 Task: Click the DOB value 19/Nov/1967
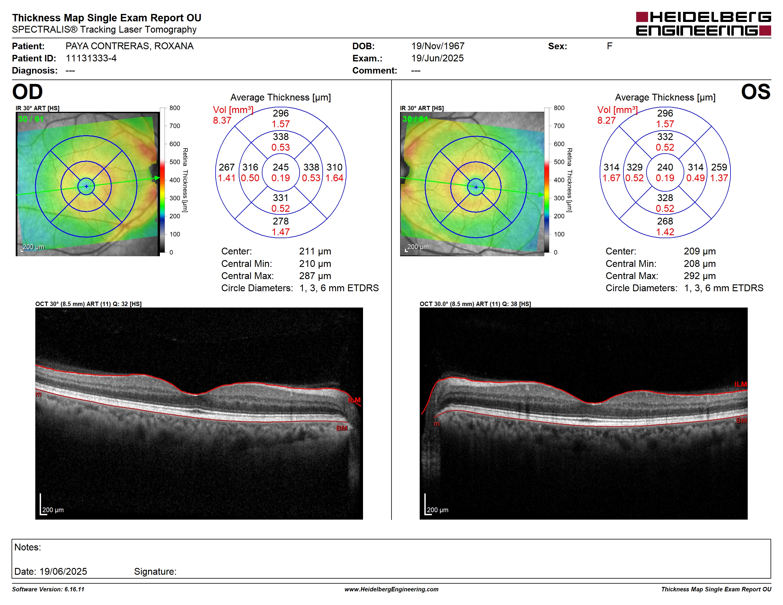tap(438, 46)
